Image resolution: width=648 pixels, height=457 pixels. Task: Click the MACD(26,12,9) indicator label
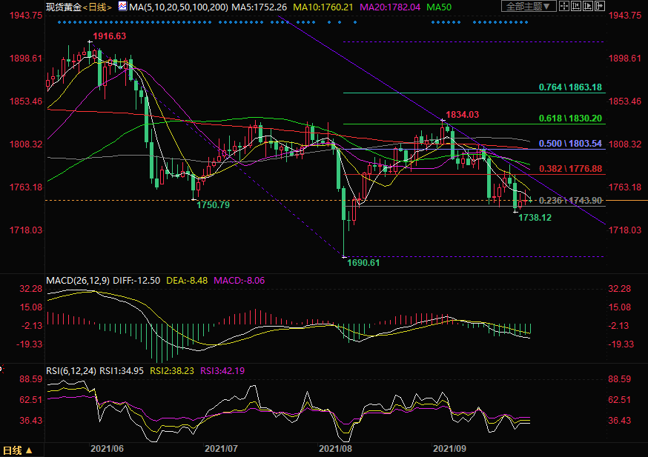click(x=76, y=281)
